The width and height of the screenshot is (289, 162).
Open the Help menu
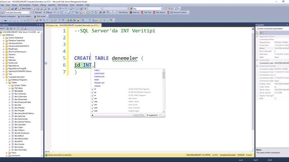(x=87, y=5)
